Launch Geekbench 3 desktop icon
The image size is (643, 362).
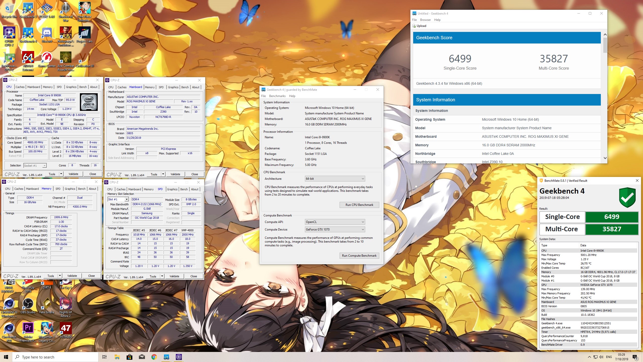(28, 10)
